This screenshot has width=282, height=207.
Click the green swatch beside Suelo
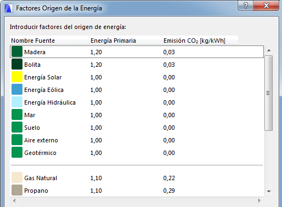tap(17, 127)
